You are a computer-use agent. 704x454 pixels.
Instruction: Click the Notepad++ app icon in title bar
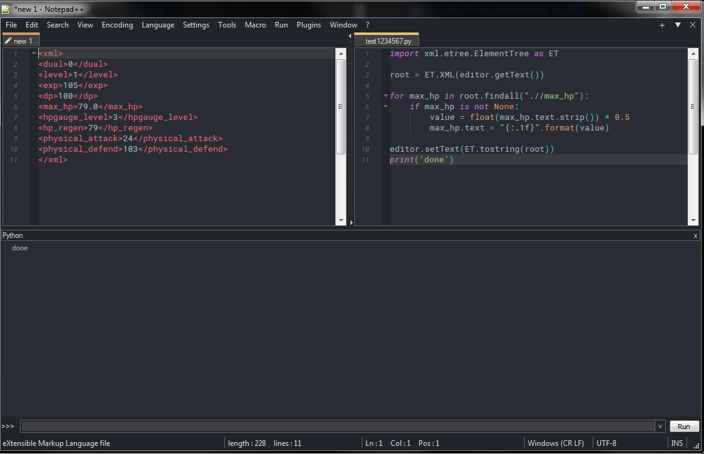click(x=6, y=9)
